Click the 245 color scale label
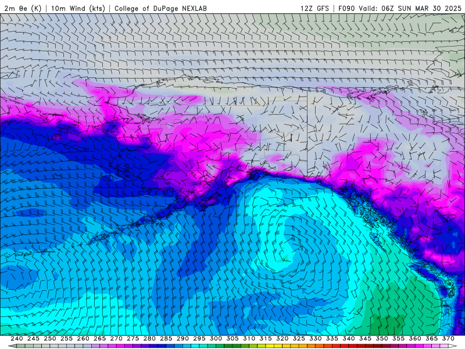This screenshot has width=465, height=349. pyautogui.click(x=33, y=339)
